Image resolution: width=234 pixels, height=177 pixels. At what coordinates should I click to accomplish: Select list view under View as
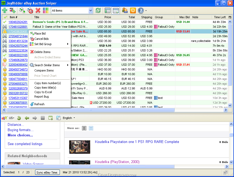84,128
